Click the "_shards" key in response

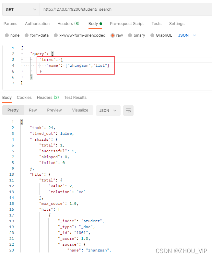[x=40, y=139]
